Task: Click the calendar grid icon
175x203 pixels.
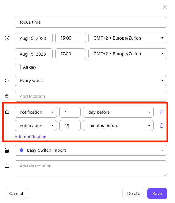Action: point(7,150)
